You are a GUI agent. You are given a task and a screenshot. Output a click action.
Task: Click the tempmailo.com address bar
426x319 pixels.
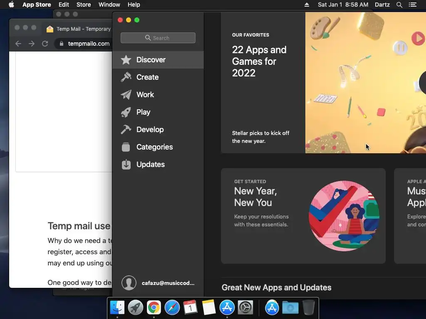(89, 44)
